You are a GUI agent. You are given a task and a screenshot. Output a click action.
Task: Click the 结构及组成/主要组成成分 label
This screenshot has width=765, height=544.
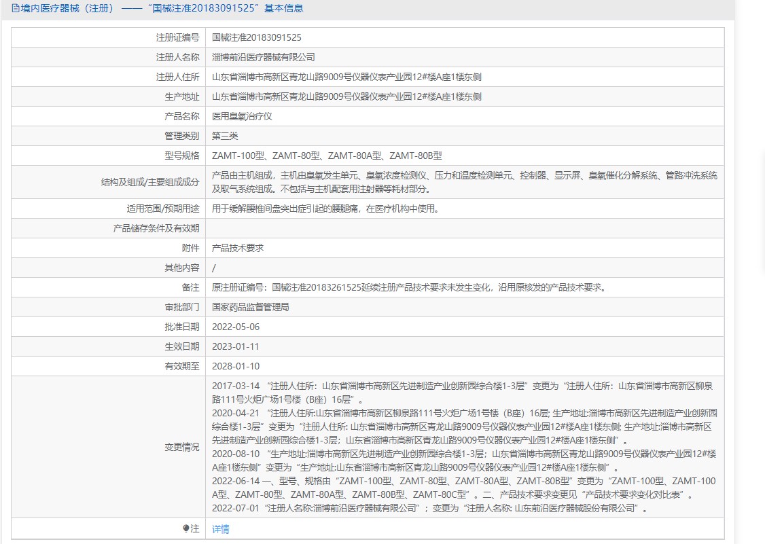click(x=150, y=182)
